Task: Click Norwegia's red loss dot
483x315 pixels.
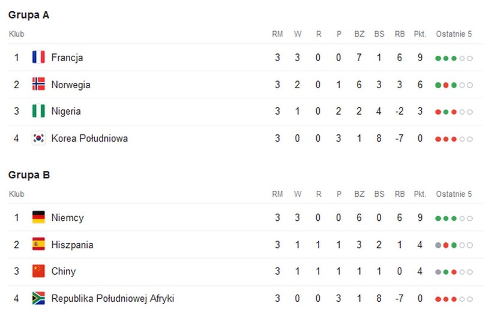Action: [x=446, y=85]
